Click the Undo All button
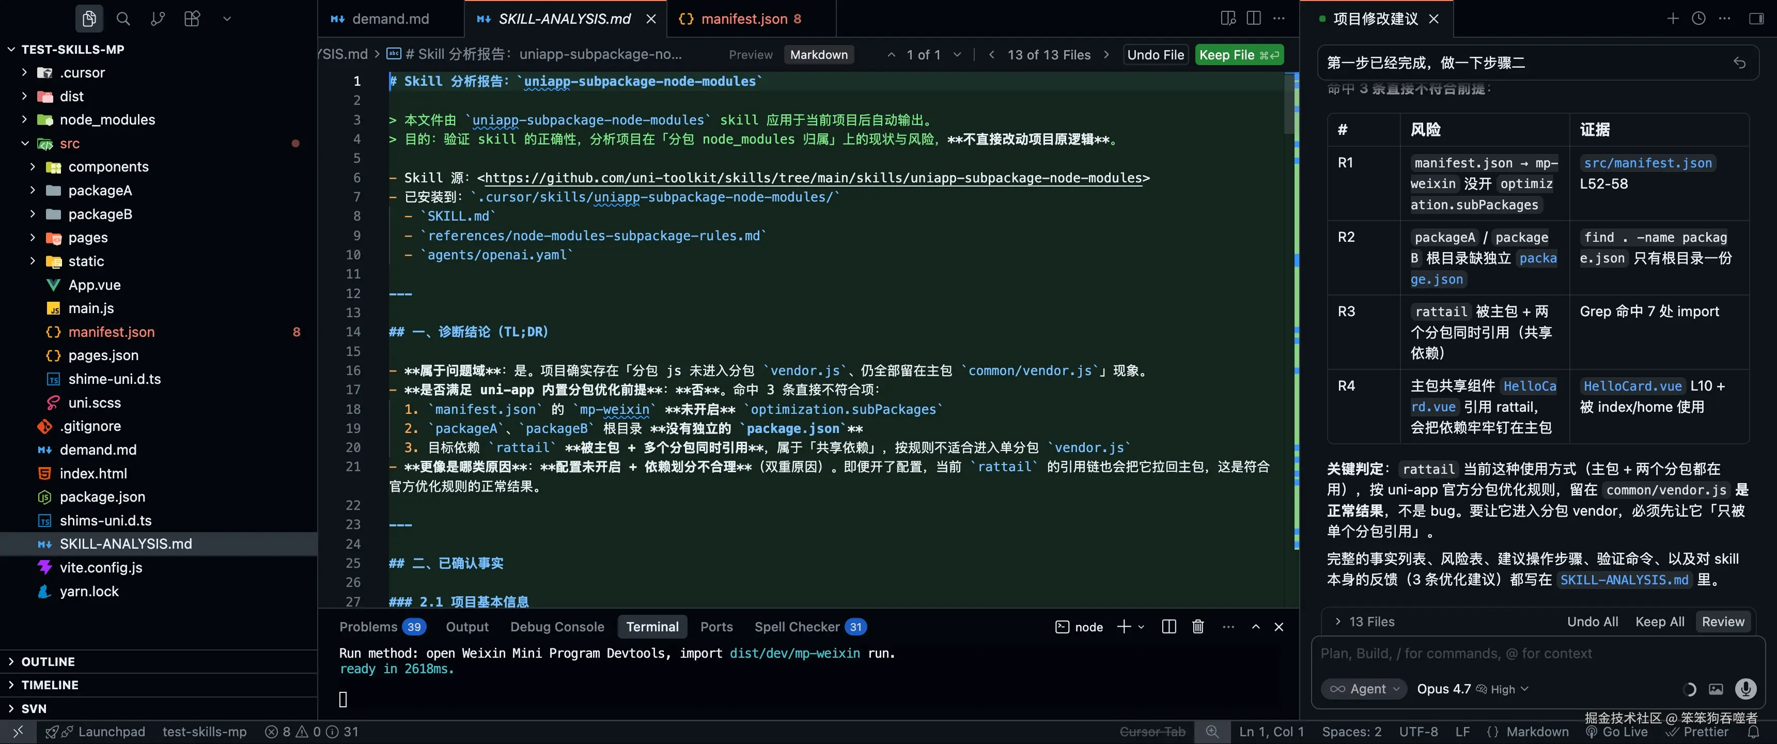Viewport: 1777px width, 744px height. coord(1592,622)
